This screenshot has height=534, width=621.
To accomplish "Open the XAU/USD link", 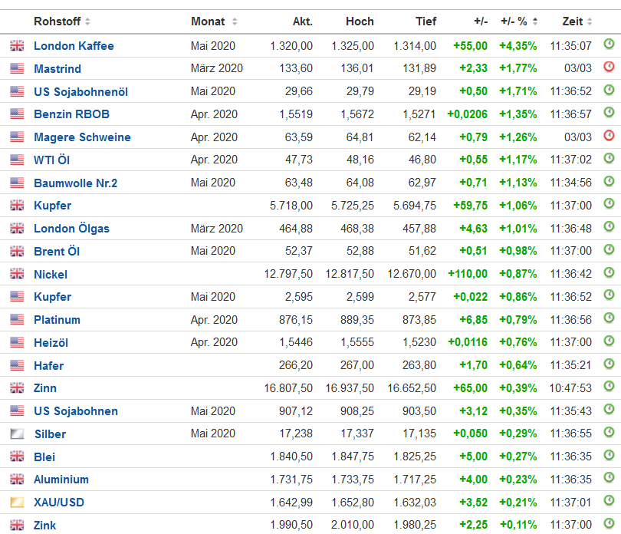I will [59, 503].
